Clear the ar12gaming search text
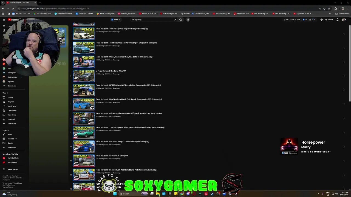 [175, 20]
